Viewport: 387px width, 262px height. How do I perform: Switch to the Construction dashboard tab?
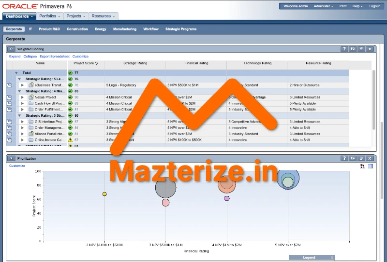pyautogui.click(x=77, y=29)
